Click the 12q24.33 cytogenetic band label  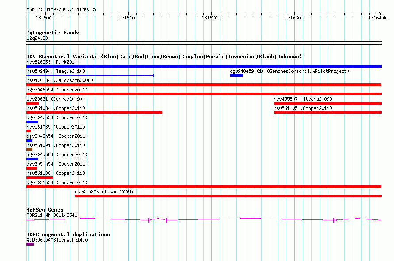37,38
